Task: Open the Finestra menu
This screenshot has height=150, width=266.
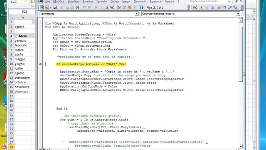Action: pos(169,1)
